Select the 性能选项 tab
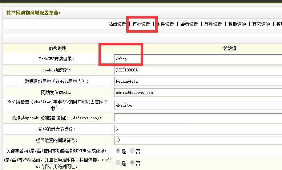This screenshot has width=282, height=170. click(x=237, y=24)
